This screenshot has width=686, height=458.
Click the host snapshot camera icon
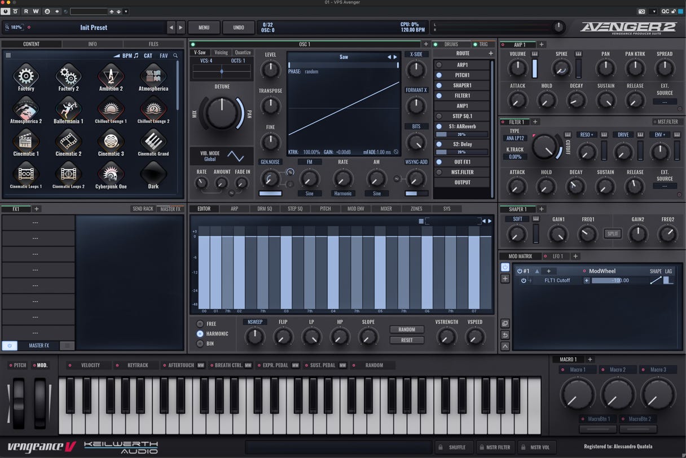pyautogui.click(x=641, y=11)
